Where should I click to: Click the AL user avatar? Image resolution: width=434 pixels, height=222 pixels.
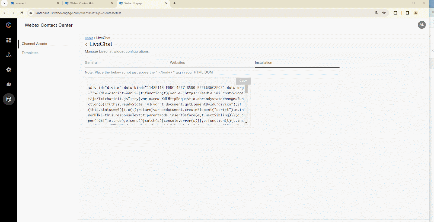pos(422,25)
